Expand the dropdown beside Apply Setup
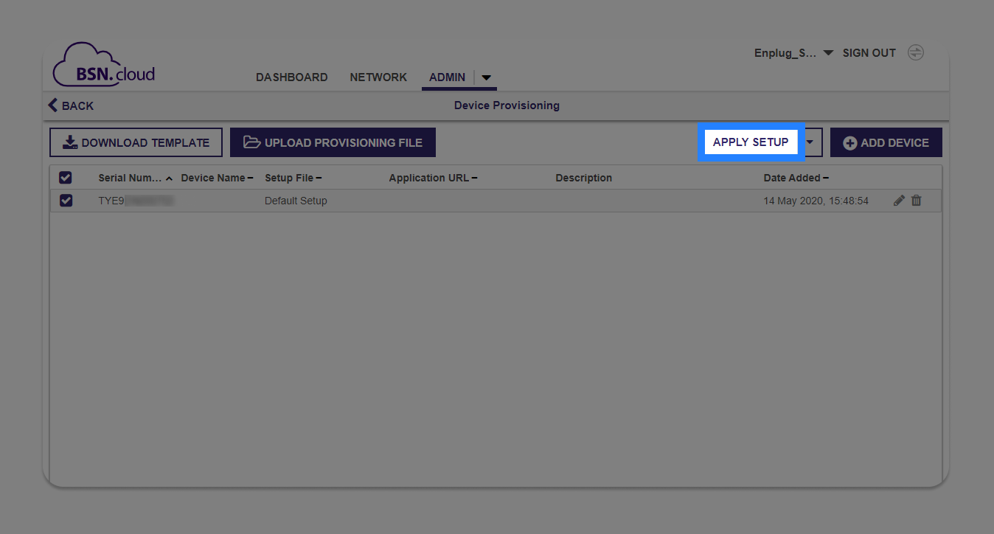 (x=811, y=142)
